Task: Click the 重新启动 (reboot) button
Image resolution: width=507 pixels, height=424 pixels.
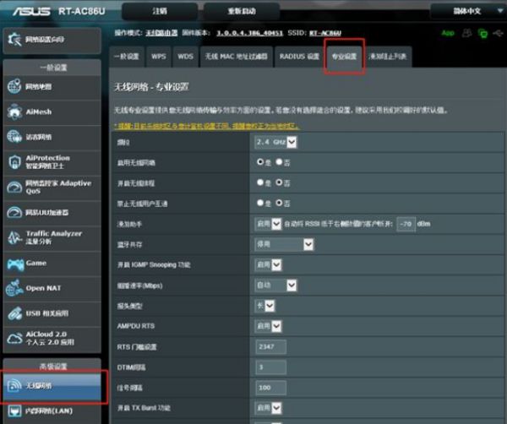Action: (240, 11)
